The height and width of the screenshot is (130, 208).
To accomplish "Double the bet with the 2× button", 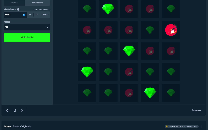I will click(x=37, y=15).
